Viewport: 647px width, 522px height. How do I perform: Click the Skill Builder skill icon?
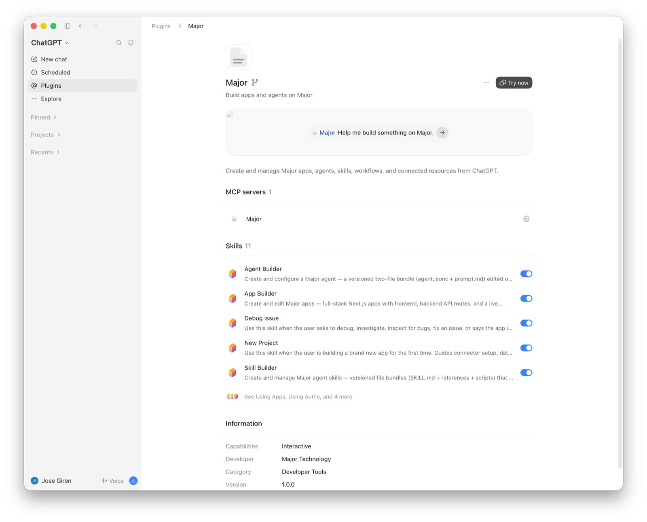[233, 373]
